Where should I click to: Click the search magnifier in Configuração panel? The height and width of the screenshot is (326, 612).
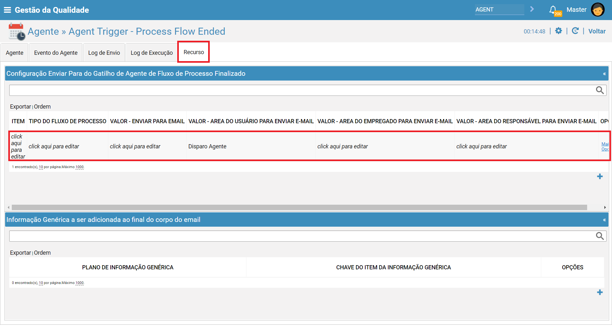(600, 90)
